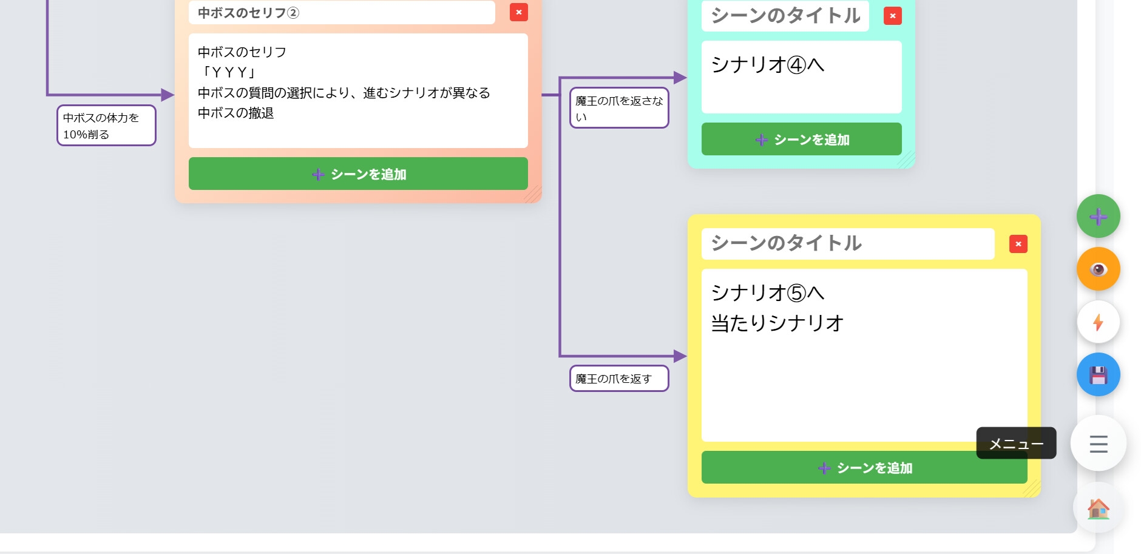Click the yellow card's シーンのタイトル field

pos(847,243)
